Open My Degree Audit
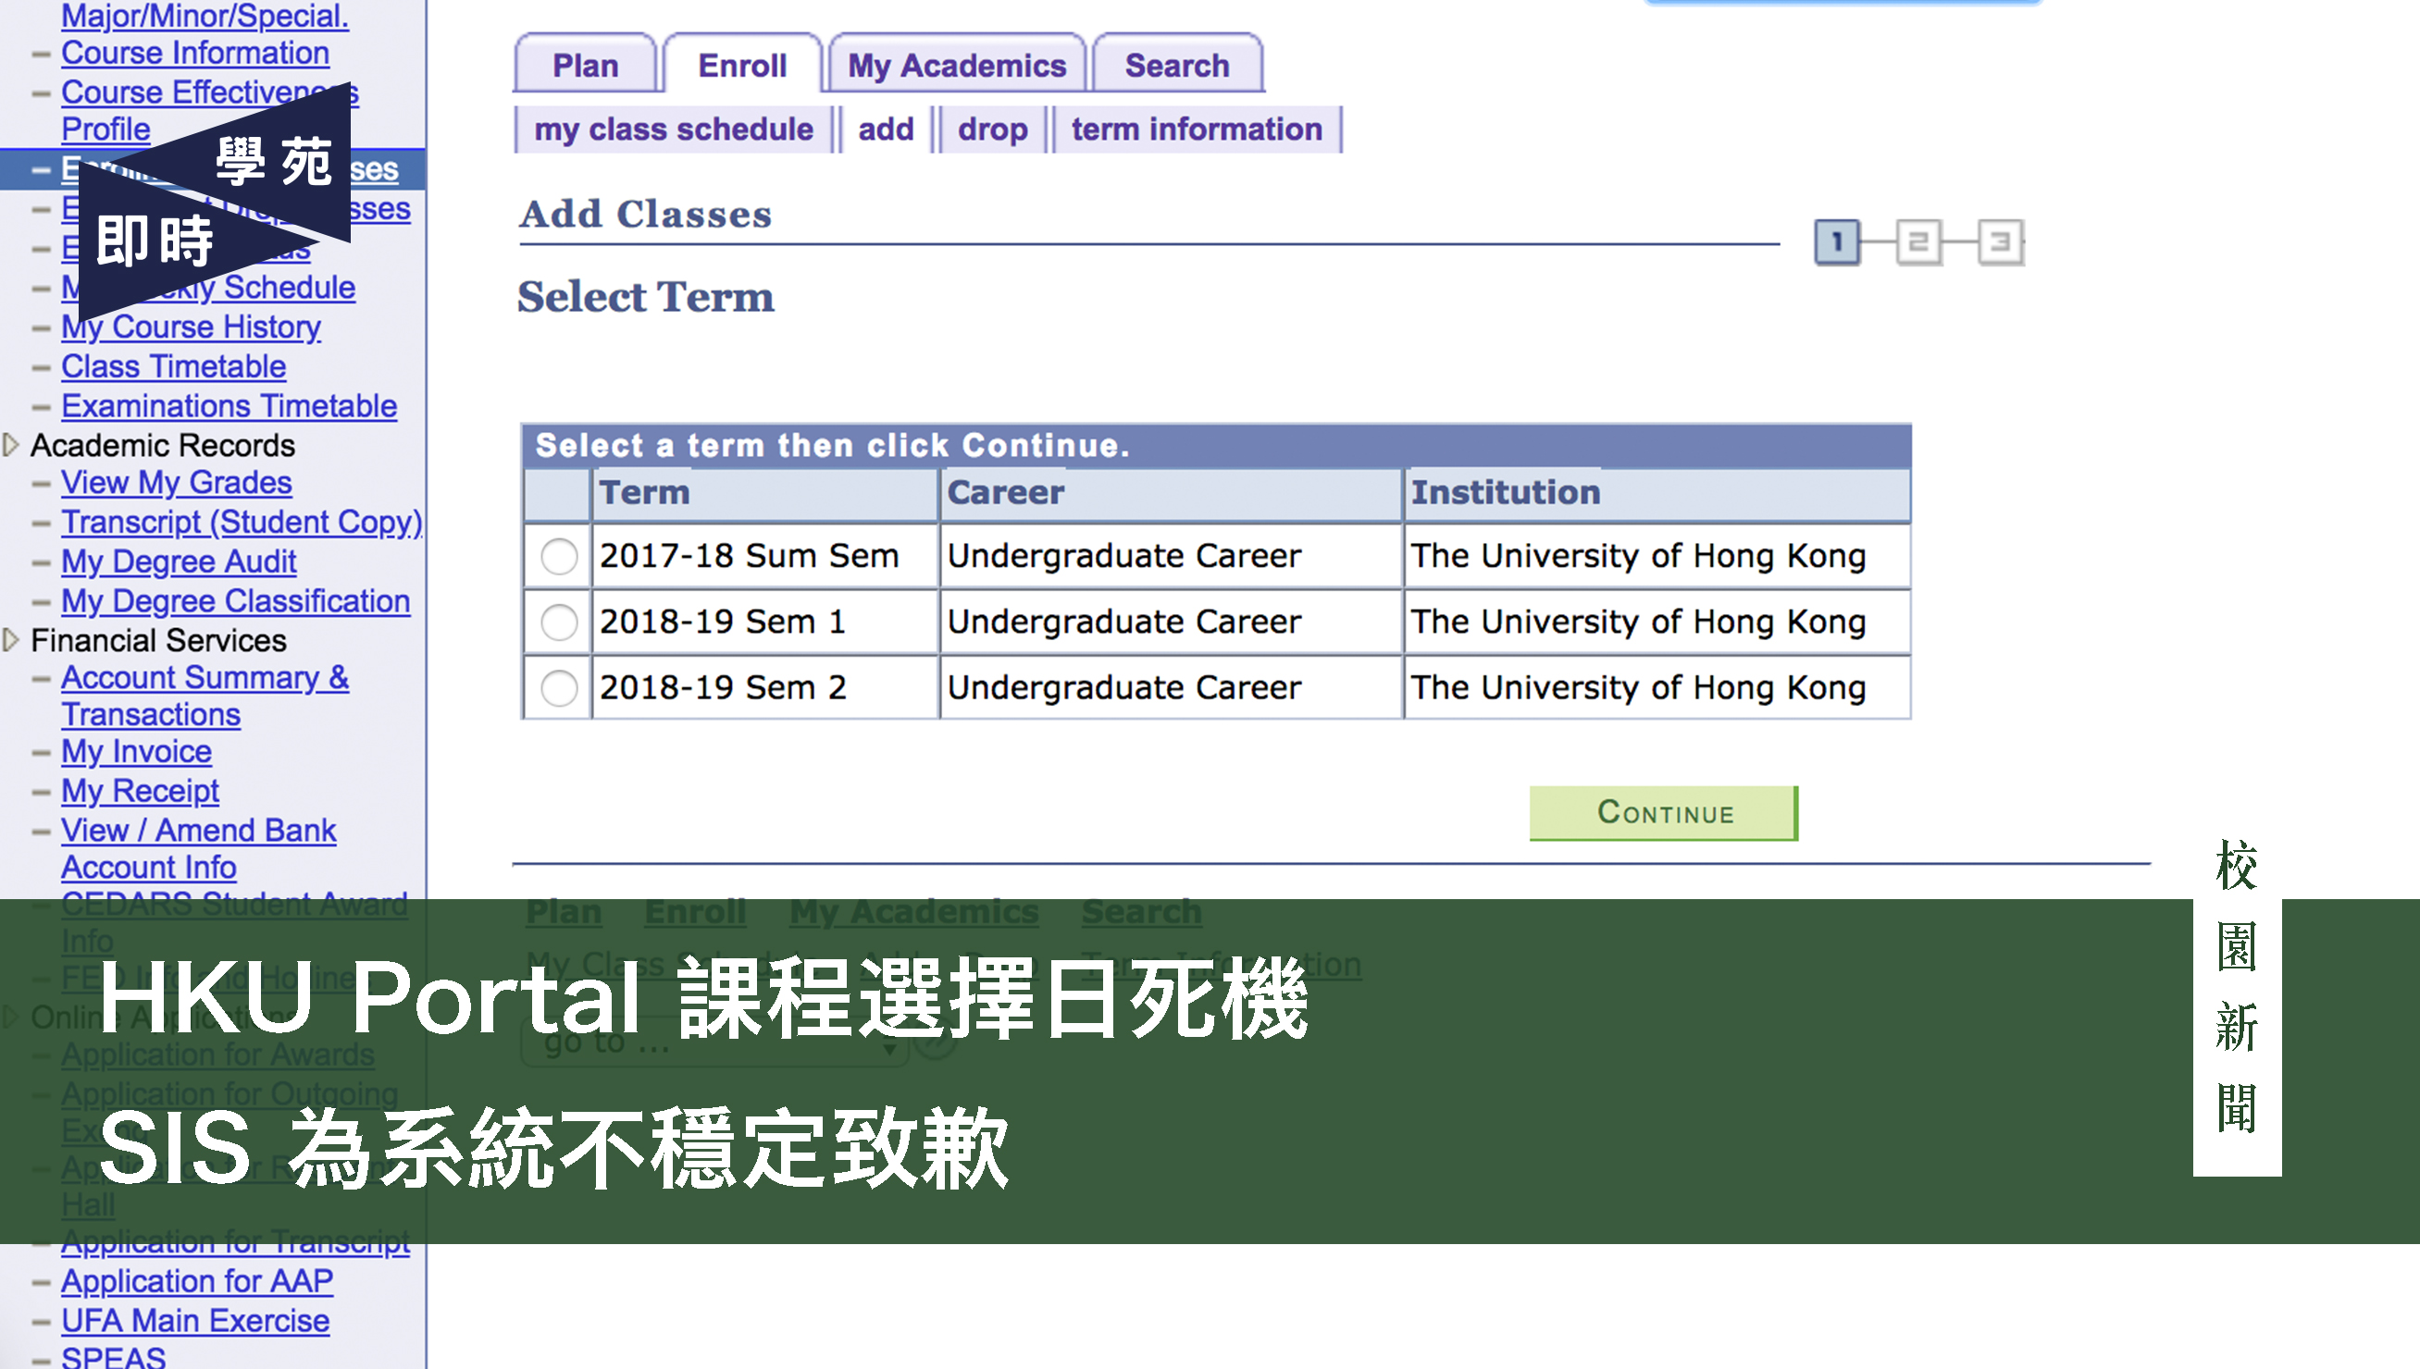Viewport: 2420px width, 1369px height. tap(178, 561)
